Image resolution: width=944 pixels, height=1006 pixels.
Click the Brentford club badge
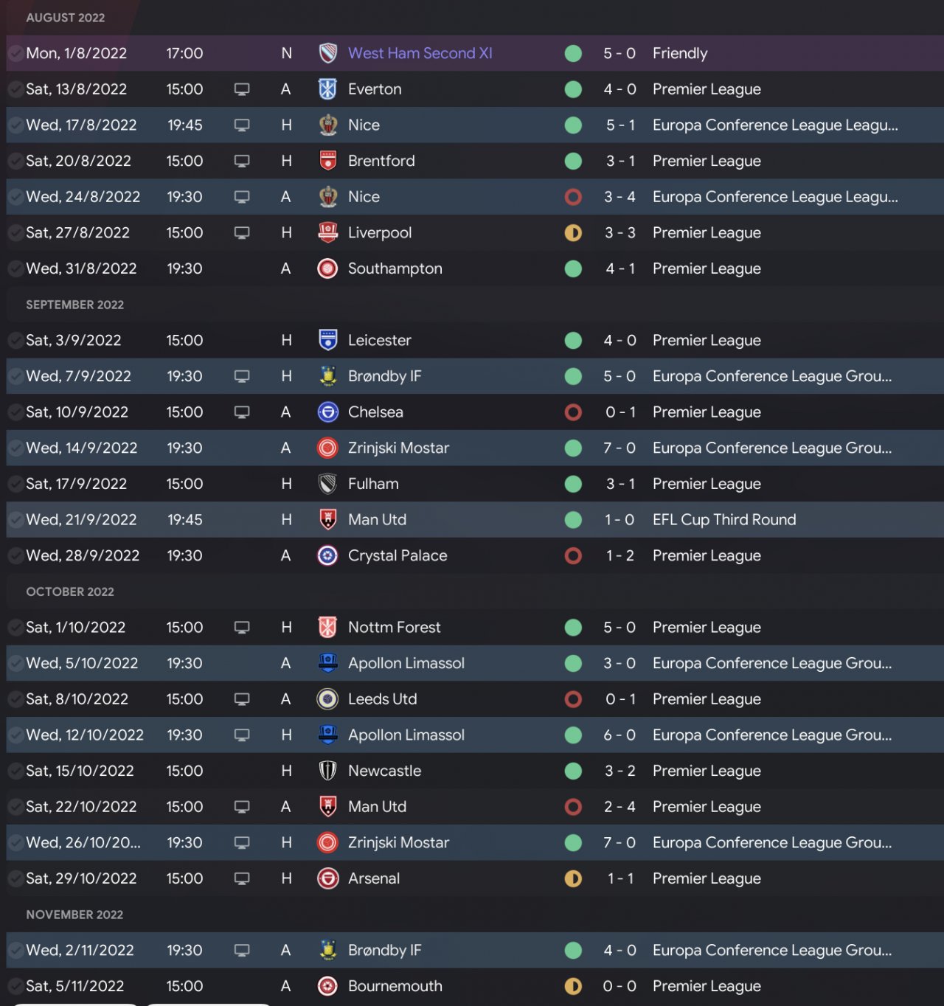tap(327, 161)
